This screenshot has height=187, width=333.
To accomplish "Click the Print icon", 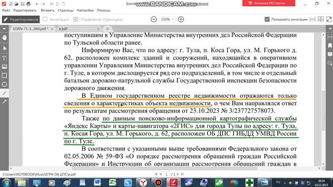I will tap(28, 4).
